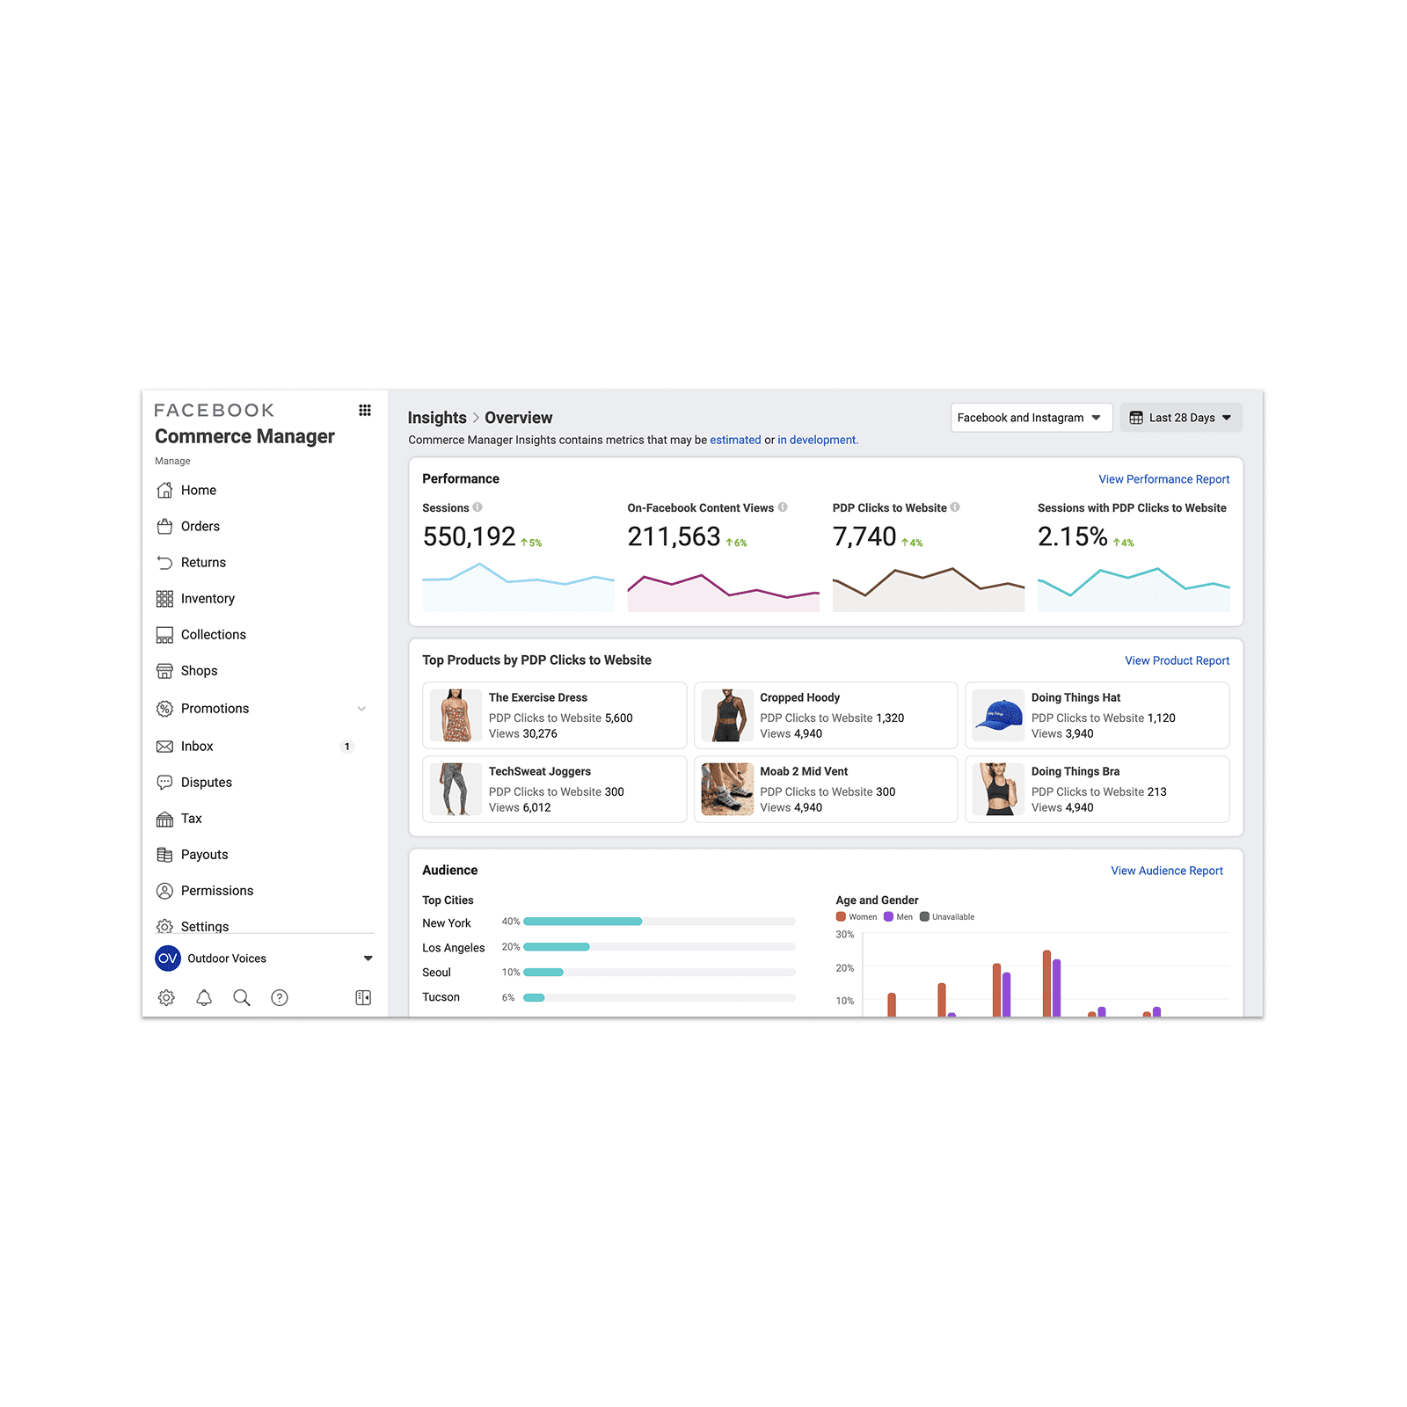Open Doing Things Bra product thumbnail
The image size is (1407, 1407).
998,790
